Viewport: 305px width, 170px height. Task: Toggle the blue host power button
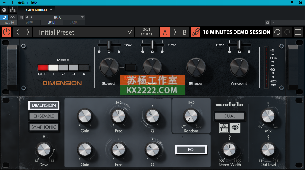pyautogui.click(x=4, y=17)
